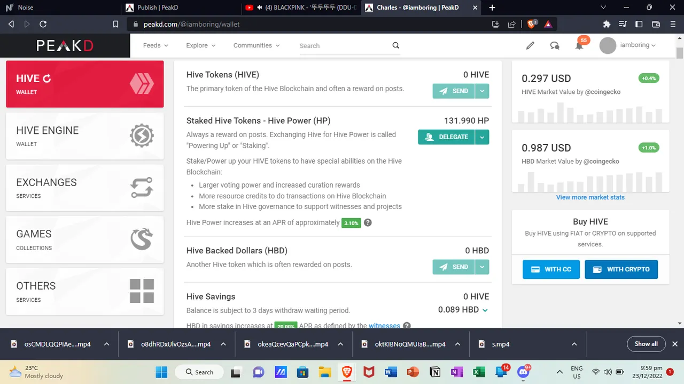Screen dimensions: 684x384
Task: Click the witnesses link
Action: click(384, 325)
